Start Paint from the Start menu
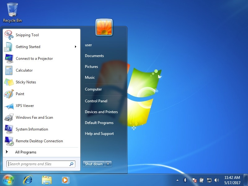248x186 pixels. [x=20, y=94]
